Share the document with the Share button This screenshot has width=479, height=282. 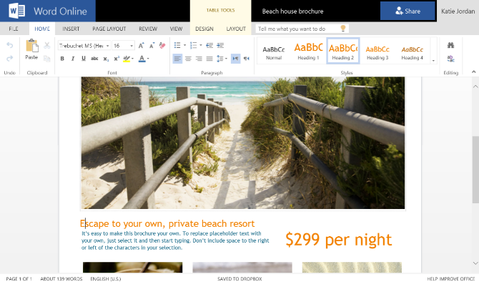click(x=408, y=11)
